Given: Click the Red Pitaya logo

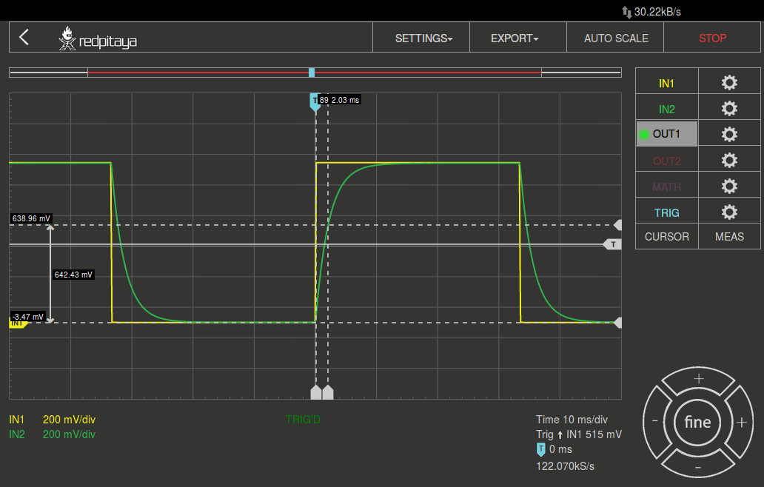Looking at the screenshot, I should pyautogui.click(x=98, y=38).
